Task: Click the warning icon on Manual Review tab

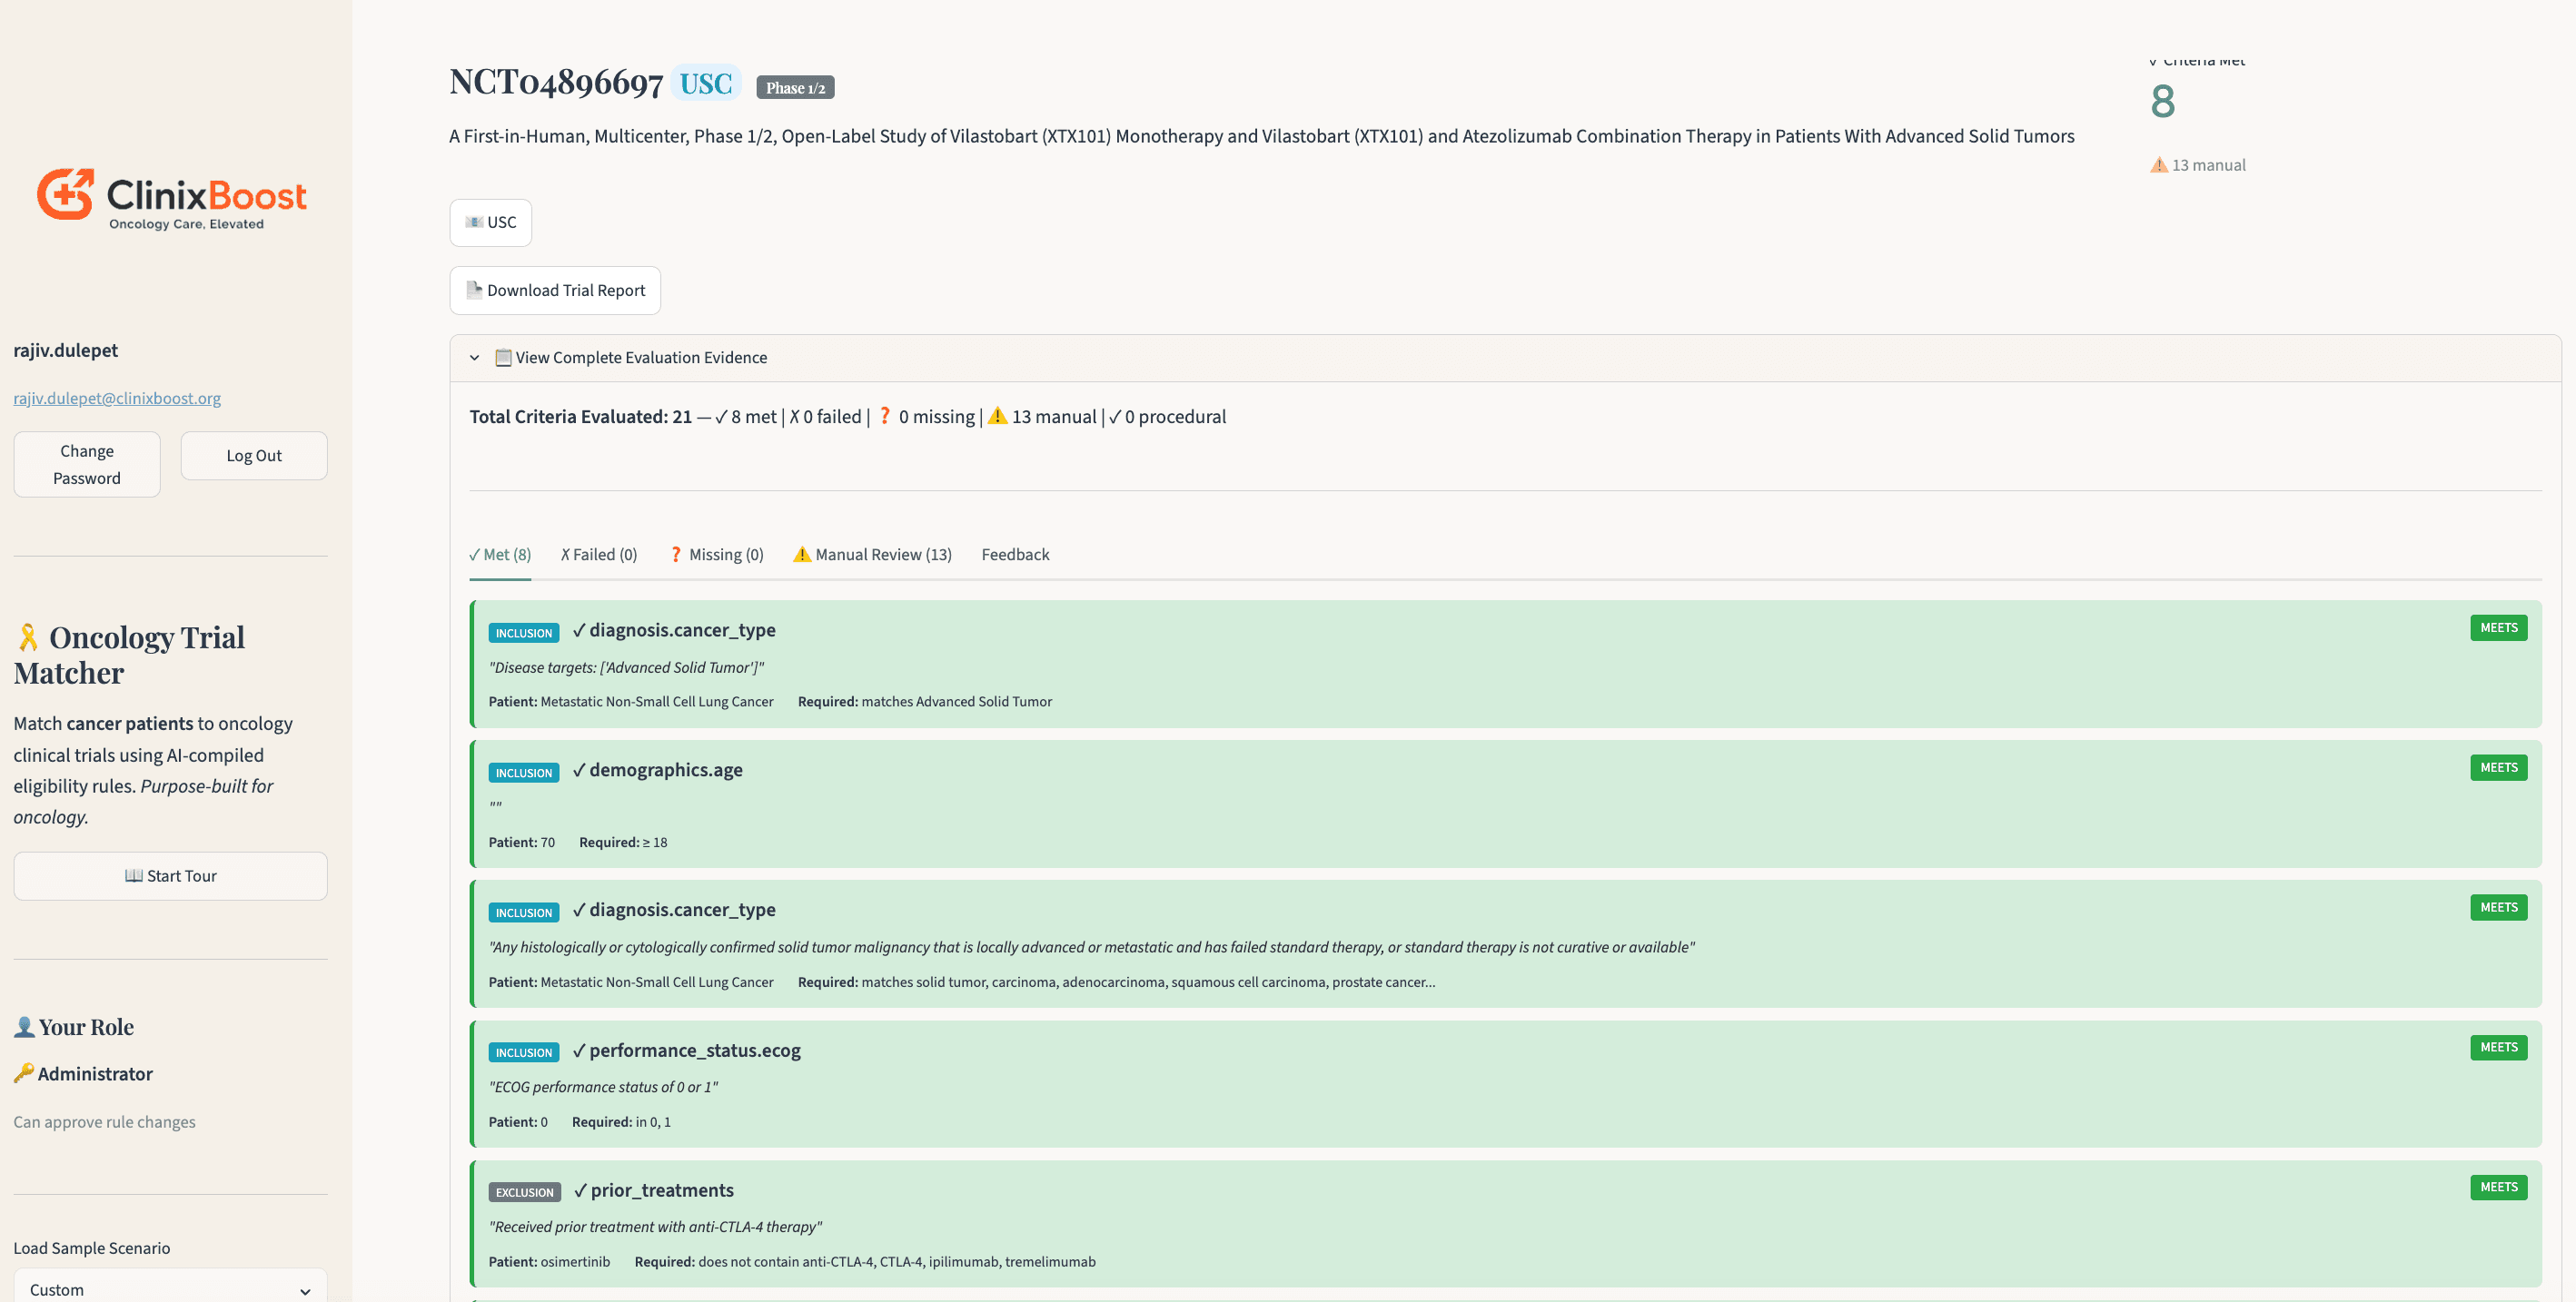Action: [802, 554]
